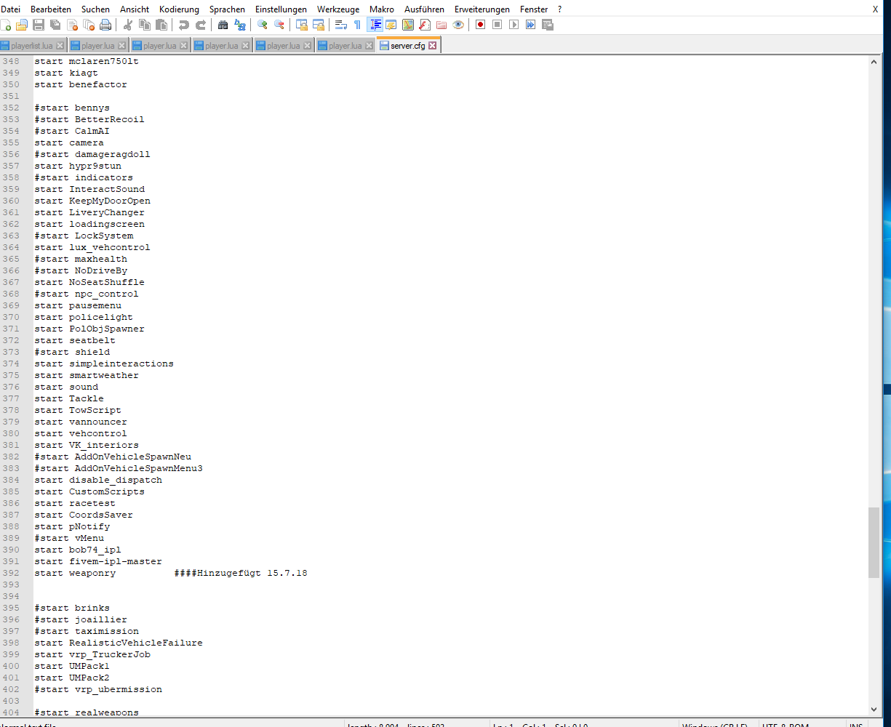891x727 pixels.
Task: Stop macro recording square icon
Action: point(498,25)
